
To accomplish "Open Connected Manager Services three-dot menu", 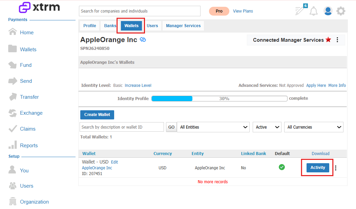I will tap(337, 40).
